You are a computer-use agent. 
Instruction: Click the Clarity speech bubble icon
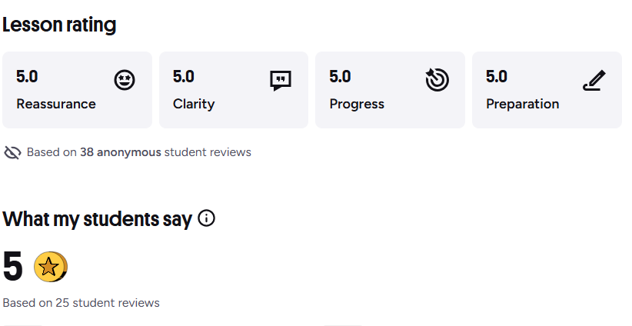click(x=281, y=80)
